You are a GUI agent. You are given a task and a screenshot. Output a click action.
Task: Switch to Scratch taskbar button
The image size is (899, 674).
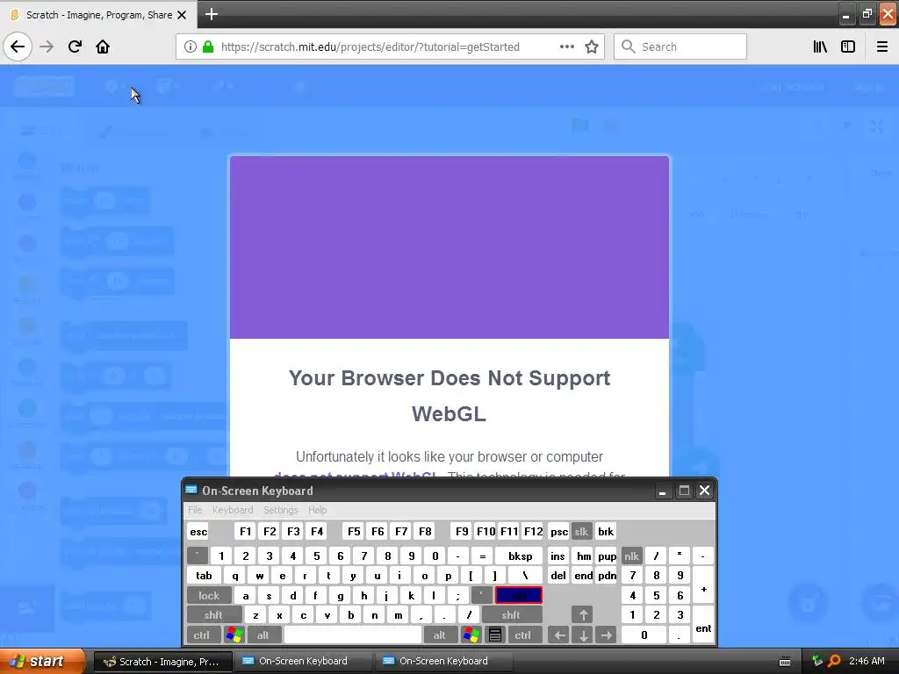coord(162,662)
